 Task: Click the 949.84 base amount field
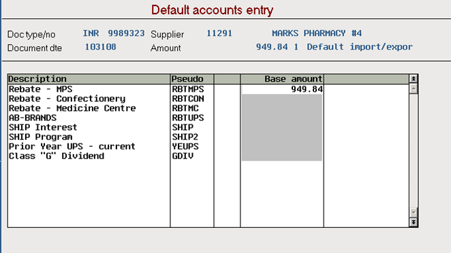point(282,89)
